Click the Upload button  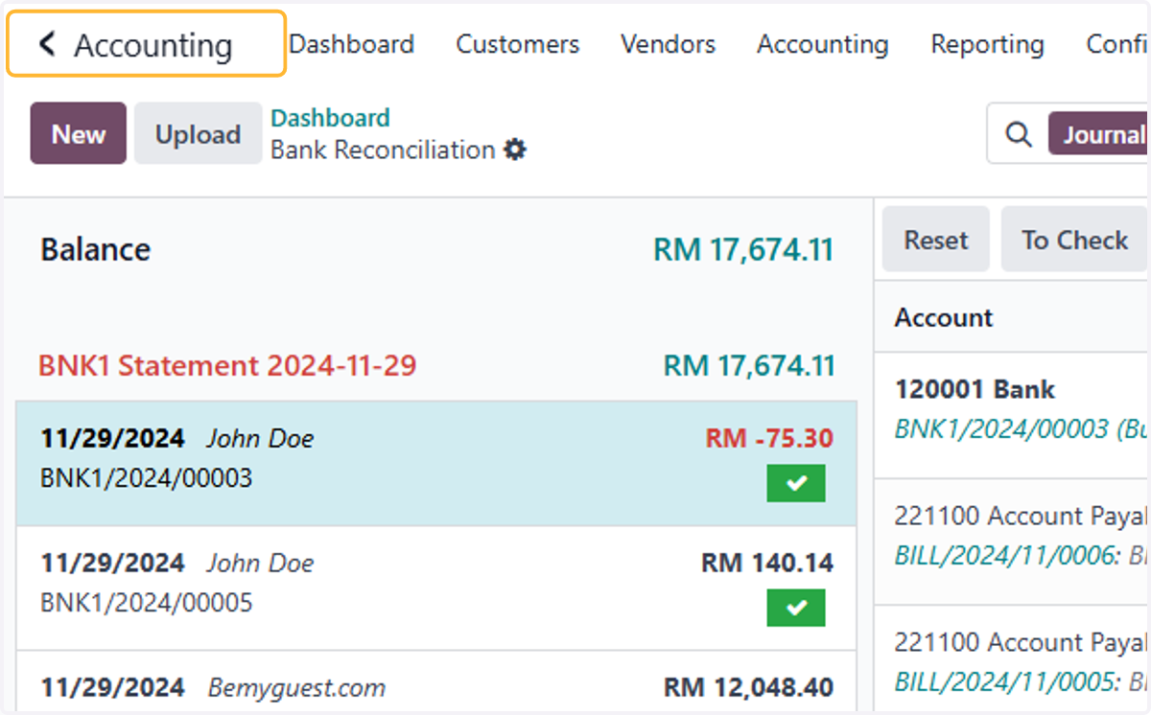198,133
